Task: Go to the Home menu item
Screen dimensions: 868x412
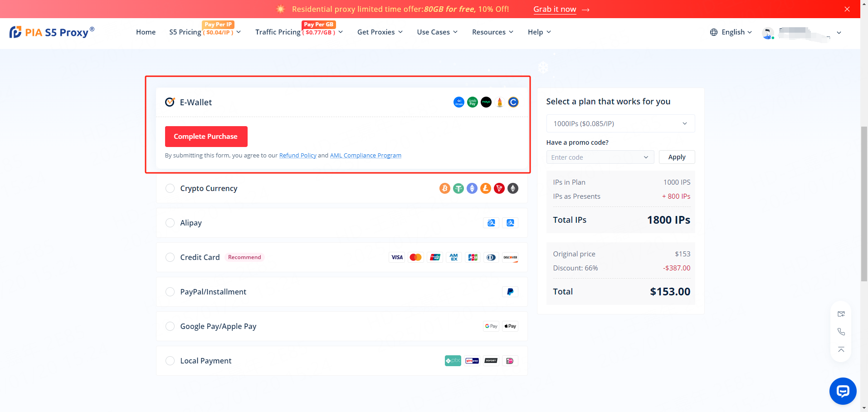Action: pyautogui.click(x=146, y=32)
